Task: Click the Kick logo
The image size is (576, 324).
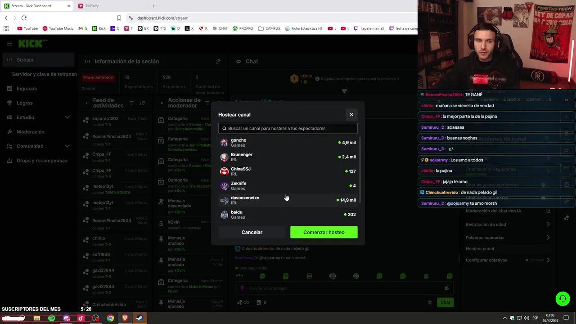Action: (32, 44)
